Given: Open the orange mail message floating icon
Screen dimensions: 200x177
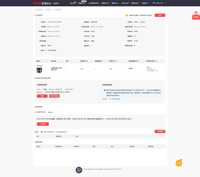Looking at the screenshot, I should [x=179, y=163].
